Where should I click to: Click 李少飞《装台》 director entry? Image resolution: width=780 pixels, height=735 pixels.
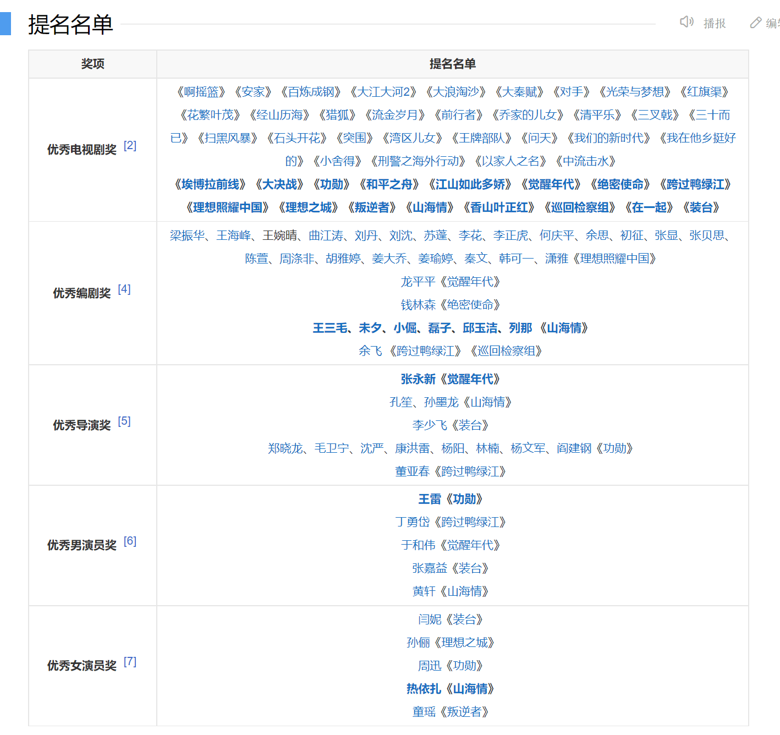pos(451,425)
